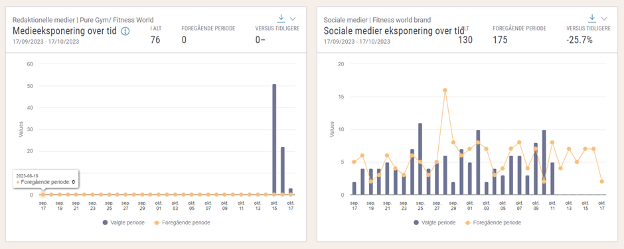Download the Medieeksponering over tid chart

(x=281, y=18)
